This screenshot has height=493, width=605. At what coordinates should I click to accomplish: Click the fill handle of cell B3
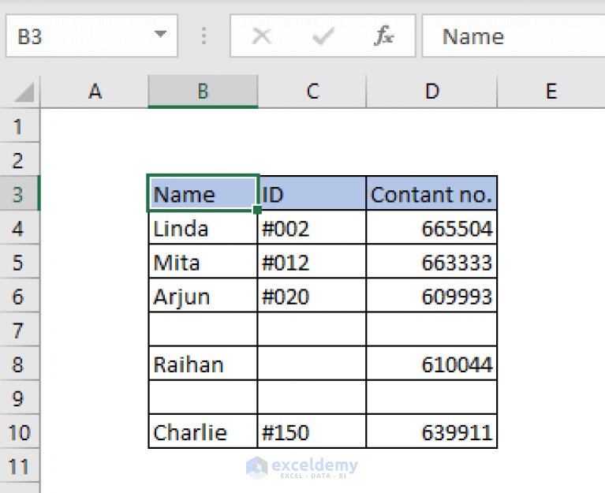[257, 210]
